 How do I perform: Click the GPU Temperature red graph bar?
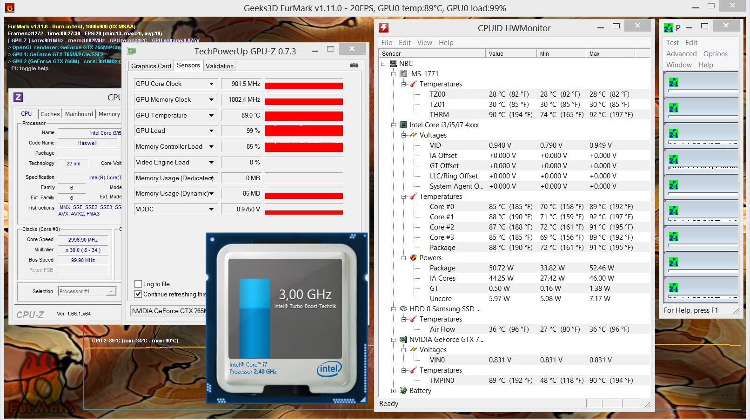(x=304, y=115)
